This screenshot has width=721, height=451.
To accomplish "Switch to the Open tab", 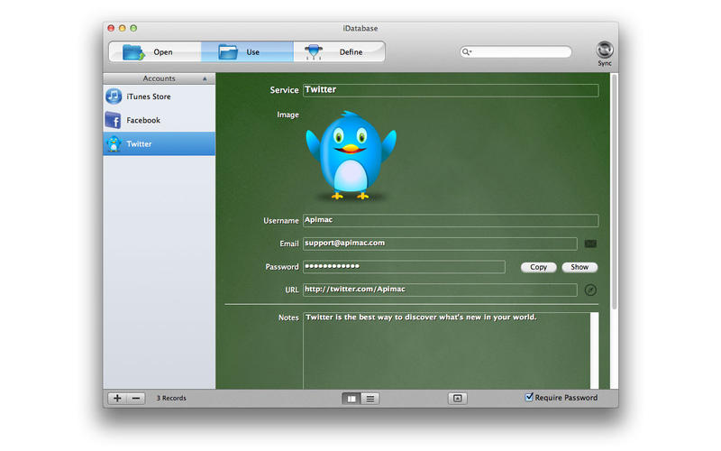I will click(155, 51).
